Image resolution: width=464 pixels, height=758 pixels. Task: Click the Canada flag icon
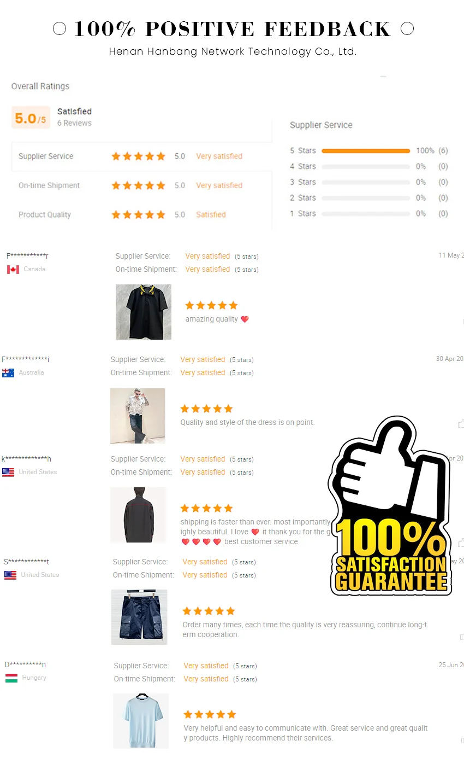(13, 270)
